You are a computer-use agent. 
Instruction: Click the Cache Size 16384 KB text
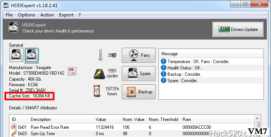click(x=30, y=96)
